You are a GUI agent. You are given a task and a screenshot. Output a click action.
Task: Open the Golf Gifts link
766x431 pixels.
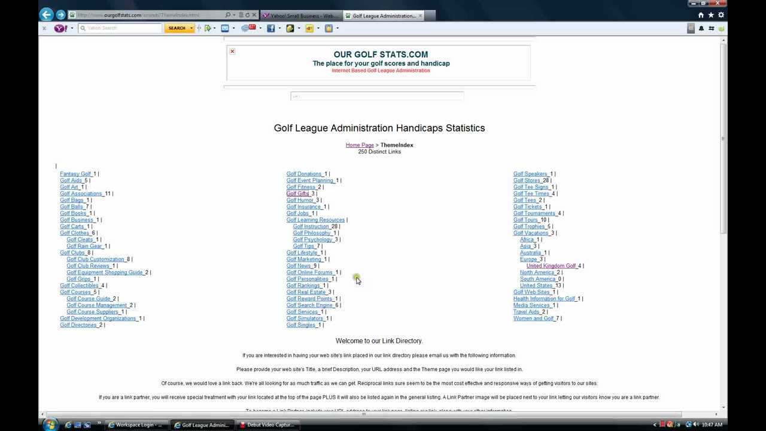(x=298, y=193)
